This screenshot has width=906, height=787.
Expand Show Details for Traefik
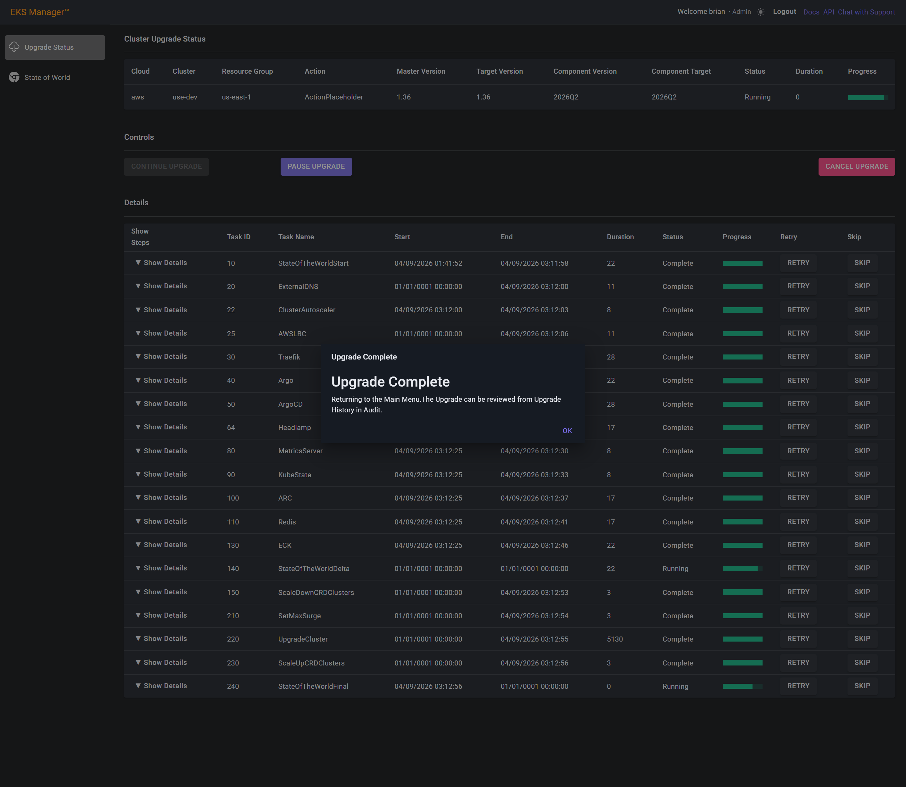(161, 357)
